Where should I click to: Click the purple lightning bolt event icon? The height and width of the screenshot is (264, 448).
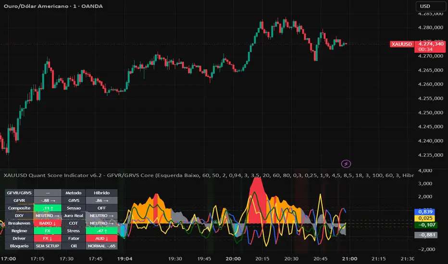346,164
